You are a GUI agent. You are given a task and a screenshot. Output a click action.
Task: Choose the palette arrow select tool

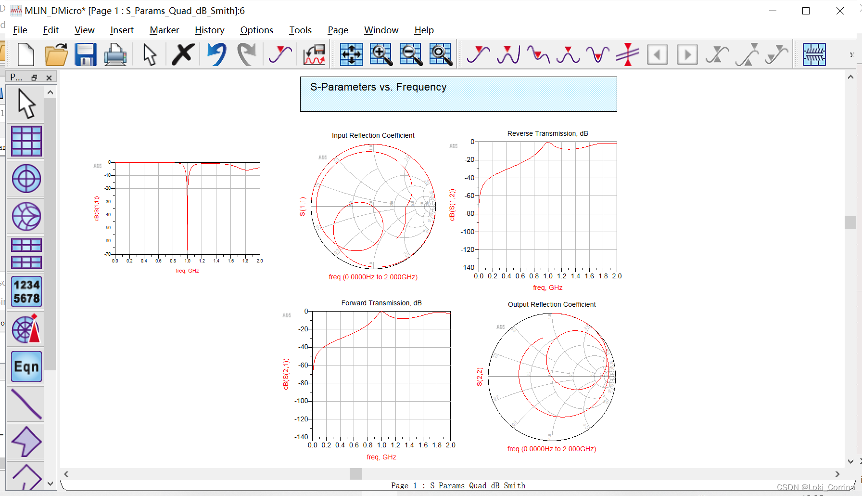pos(26,104)
